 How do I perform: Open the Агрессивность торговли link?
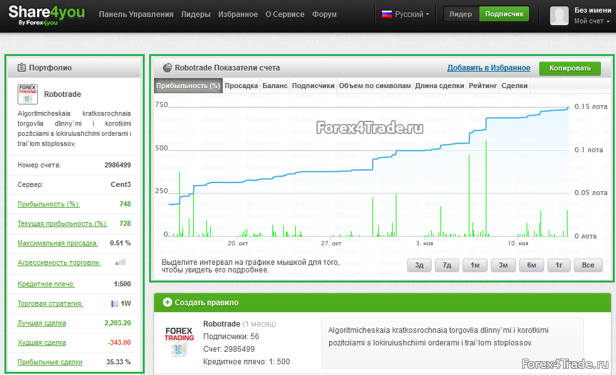pos(59,263)
